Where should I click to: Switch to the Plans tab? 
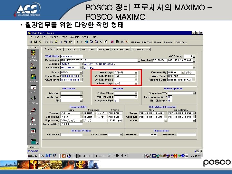[x=60, y=49]
